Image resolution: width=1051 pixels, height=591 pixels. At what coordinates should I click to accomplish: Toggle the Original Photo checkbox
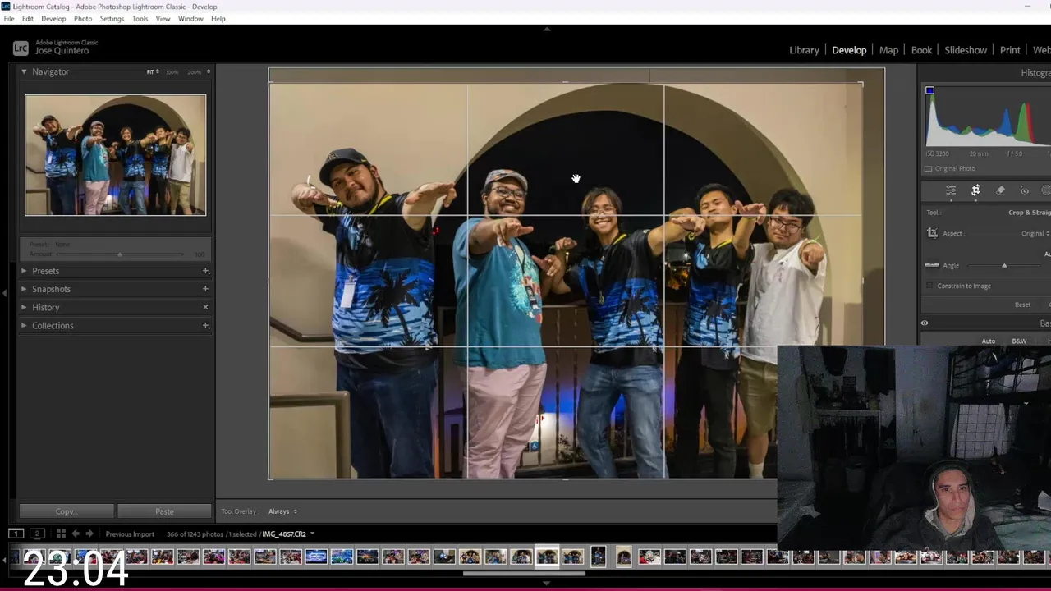click(x=929, y=168)
